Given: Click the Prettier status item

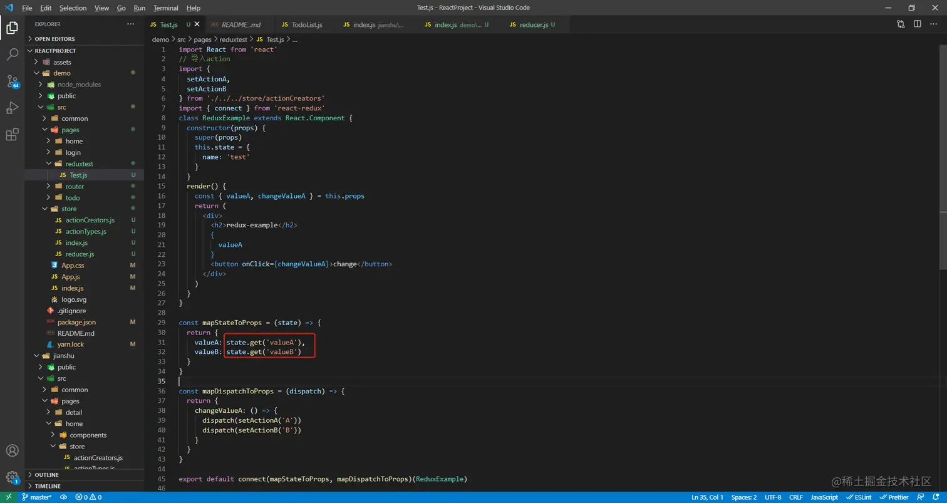Looking at the screenshot, I should point(894,497).
